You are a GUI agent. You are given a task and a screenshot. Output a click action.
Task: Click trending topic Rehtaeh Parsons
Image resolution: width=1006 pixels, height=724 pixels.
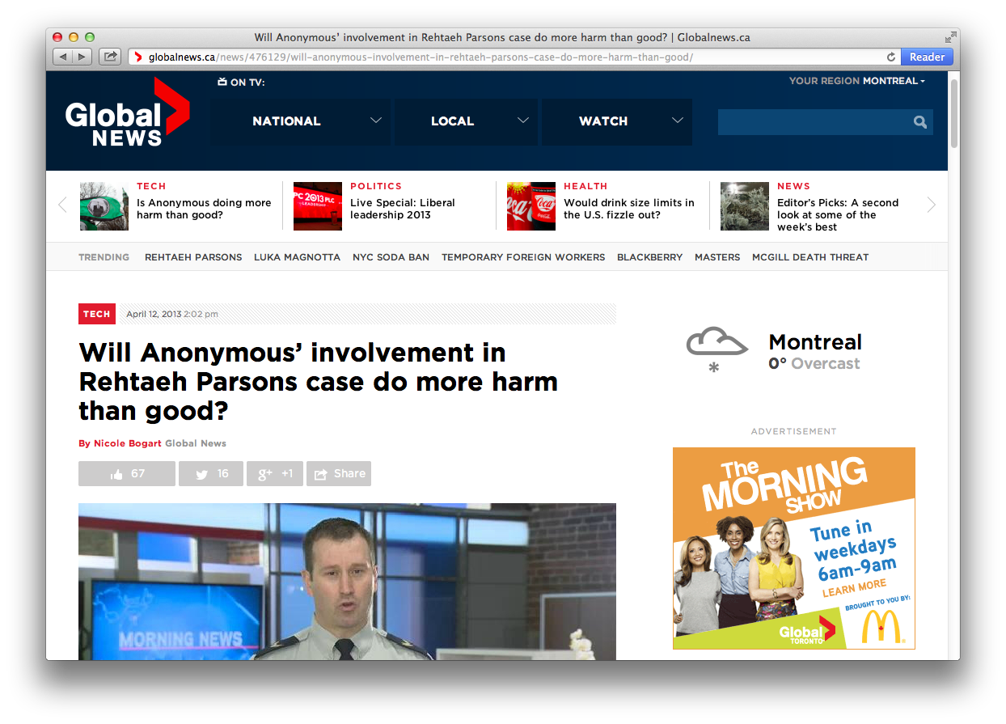(x=193, y=257)
